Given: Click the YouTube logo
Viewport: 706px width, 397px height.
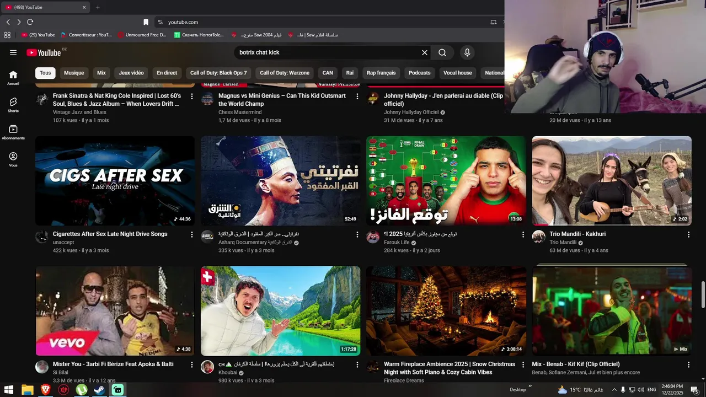Looking at the screenshot, I should [44, 52].
